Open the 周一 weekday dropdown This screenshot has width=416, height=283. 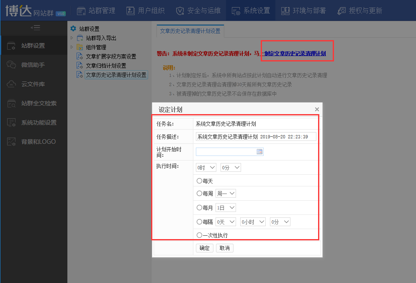click(226, 194)
